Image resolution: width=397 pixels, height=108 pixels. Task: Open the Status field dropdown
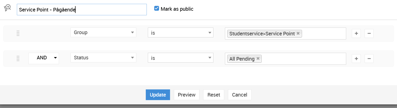[x=103, y=58]
